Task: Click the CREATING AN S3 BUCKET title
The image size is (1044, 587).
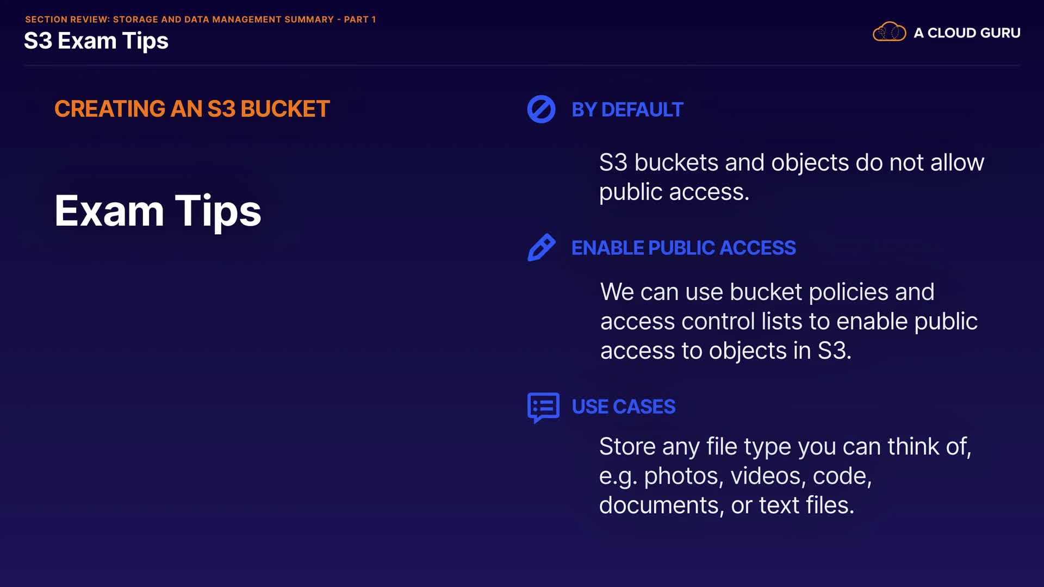Action: 192,109
